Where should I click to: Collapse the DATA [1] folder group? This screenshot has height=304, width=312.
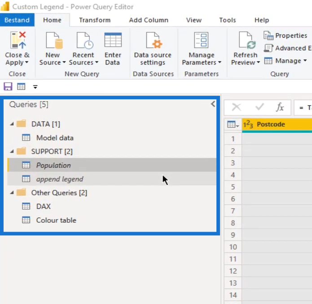click(12, 124)
